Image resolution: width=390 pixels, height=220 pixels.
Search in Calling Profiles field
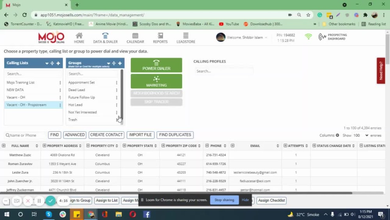click(x=224, y=71)
